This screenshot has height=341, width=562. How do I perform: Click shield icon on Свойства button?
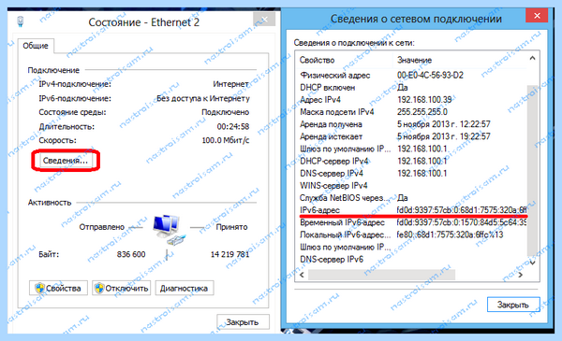coord(39,288)
